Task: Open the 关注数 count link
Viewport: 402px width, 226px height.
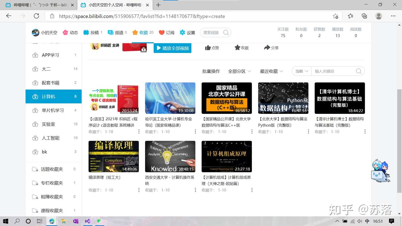Action: pos(283,32)
